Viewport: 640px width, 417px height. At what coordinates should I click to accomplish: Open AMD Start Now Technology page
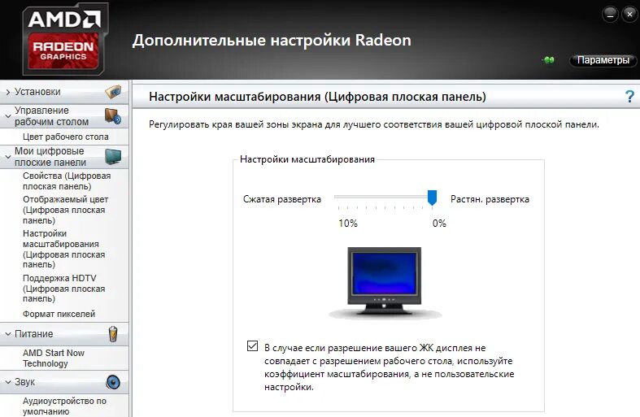pos(54,358)
